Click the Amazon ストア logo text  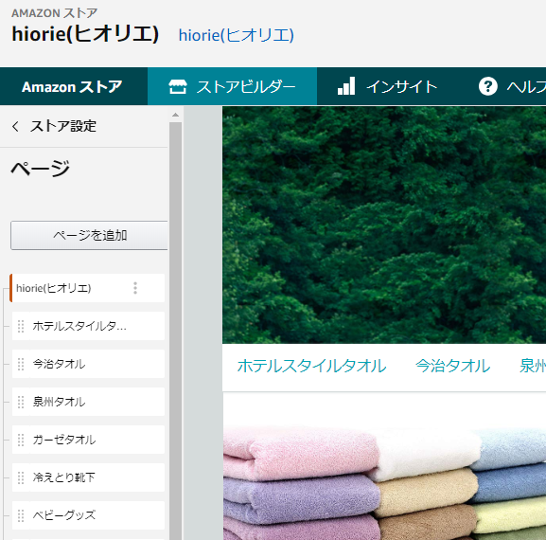tap(72, 86)
